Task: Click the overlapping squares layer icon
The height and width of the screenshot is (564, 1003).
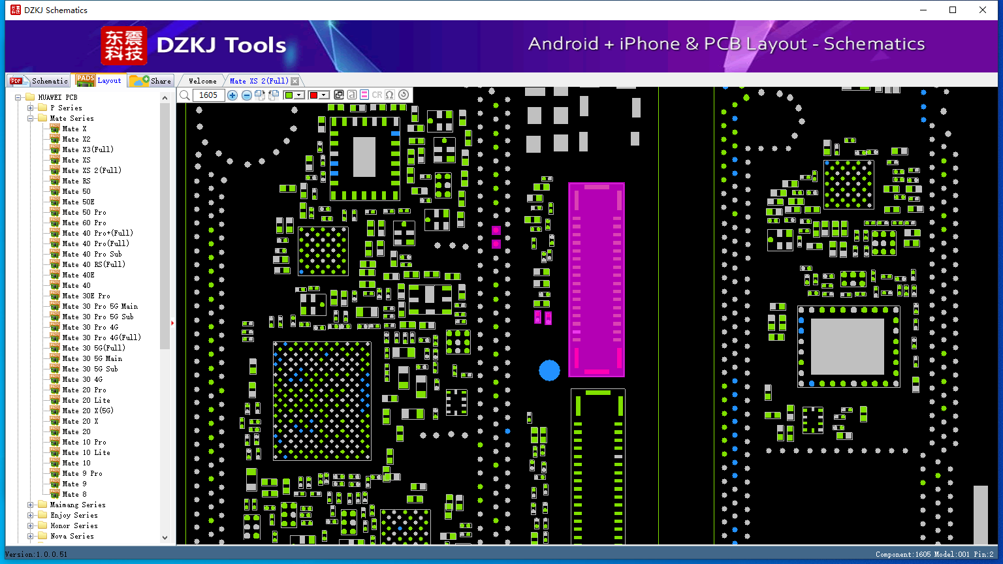Action: (x=338, y=95)
